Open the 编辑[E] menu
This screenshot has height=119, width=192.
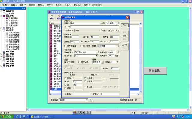tap(14, 5)
